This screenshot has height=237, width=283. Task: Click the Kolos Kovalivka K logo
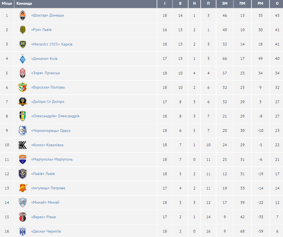(x=23, y=145)
